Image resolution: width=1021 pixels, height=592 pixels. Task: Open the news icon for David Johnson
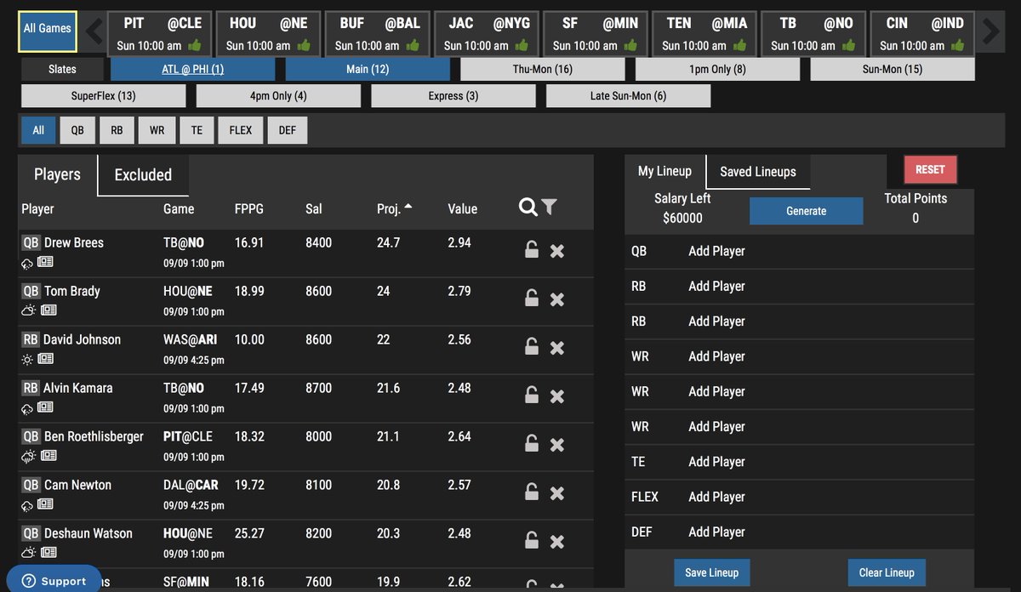tap(45, 359)
